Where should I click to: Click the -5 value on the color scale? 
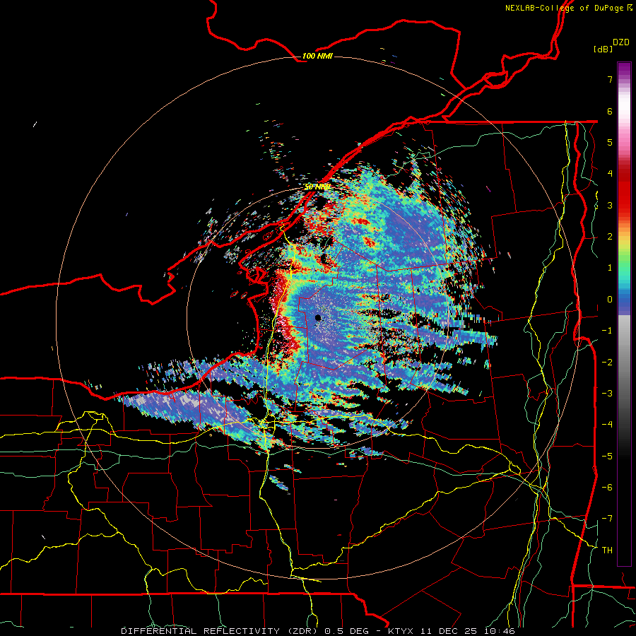point(607,457)
